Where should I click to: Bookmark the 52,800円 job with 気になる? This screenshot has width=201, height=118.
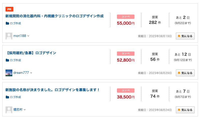coord(185,73)
